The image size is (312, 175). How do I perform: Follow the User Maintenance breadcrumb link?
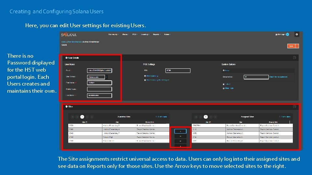coord(74,42)
